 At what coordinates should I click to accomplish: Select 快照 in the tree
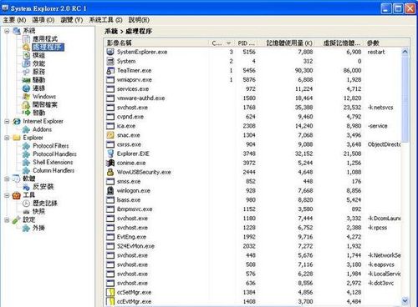[x=38, y=212]
